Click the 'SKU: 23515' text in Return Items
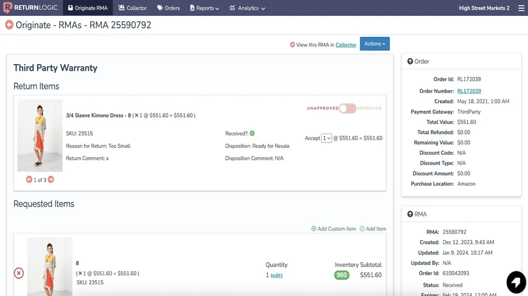The height and width of the screenshot is (296, 528). [x=79, y=134]
